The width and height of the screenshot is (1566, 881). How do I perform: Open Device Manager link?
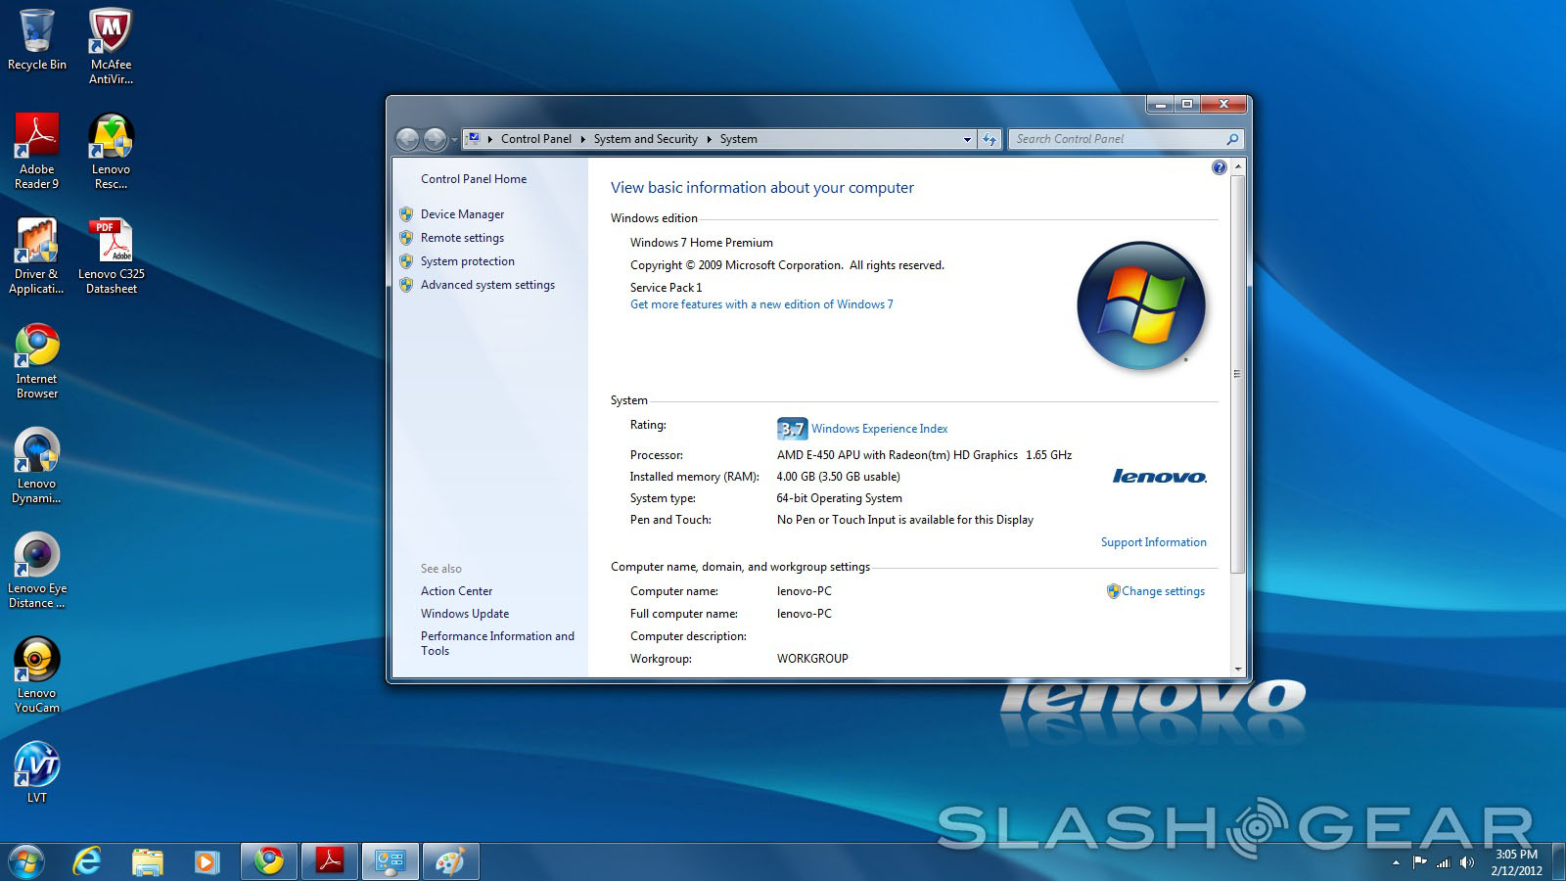[x=462, y=214]
